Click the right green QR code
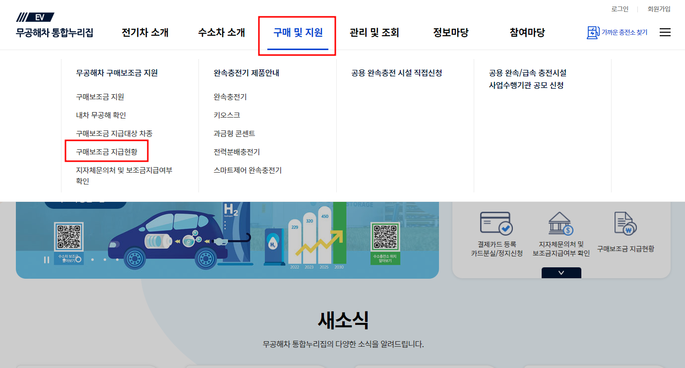This screenshot has width=685, height=368. (385, 237)
